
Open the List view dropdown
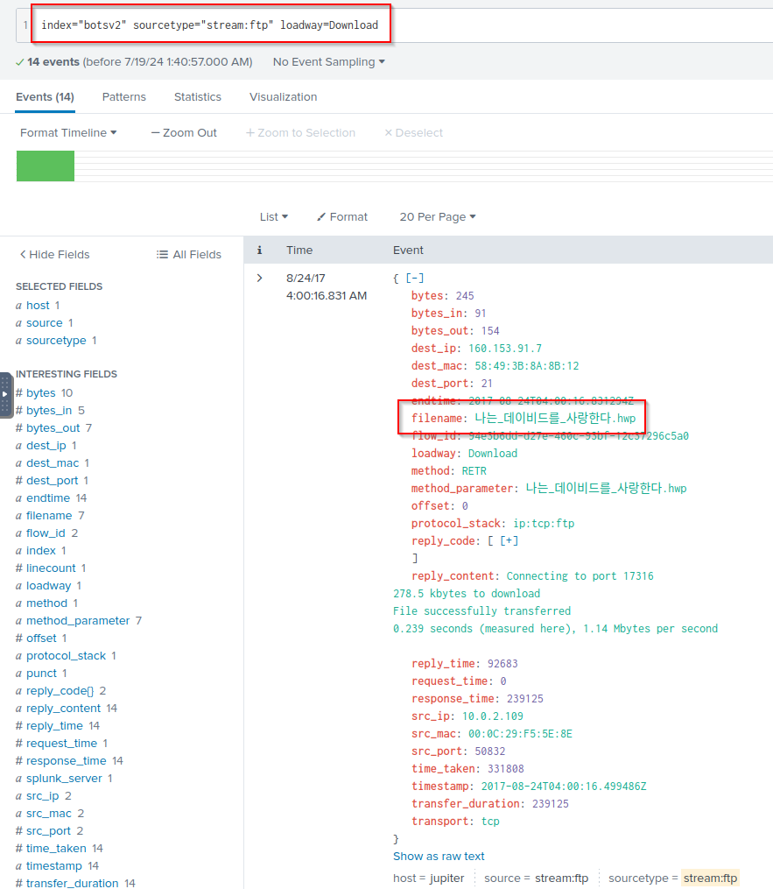pos(273,217)
